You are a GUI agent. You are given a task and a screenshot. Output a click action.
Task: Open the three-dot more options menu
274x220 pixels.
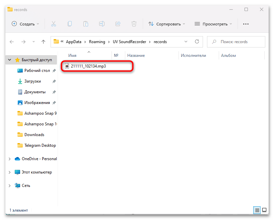coord(246,24)
